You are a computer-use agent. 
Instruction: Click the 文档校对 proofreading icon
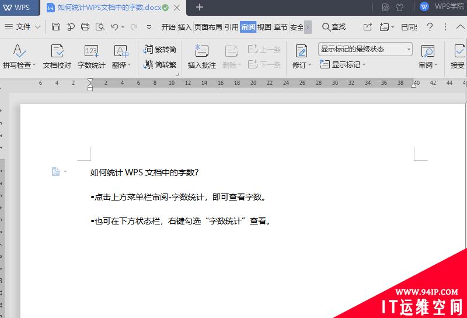(57, 51)
